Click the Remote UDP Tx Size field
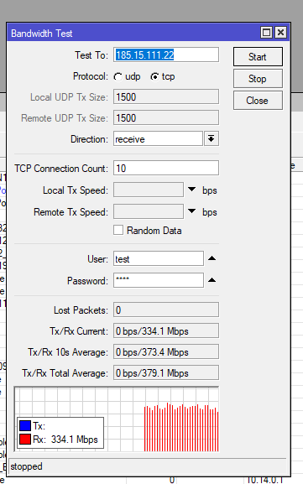The image size is (303, 484). [166, 117]
